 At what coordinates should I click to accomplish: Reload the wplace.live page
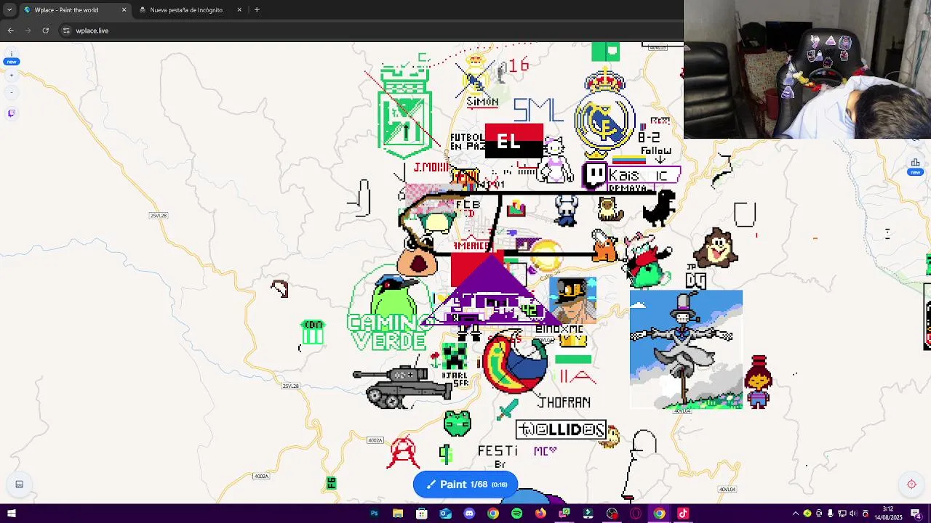[45, 31]
